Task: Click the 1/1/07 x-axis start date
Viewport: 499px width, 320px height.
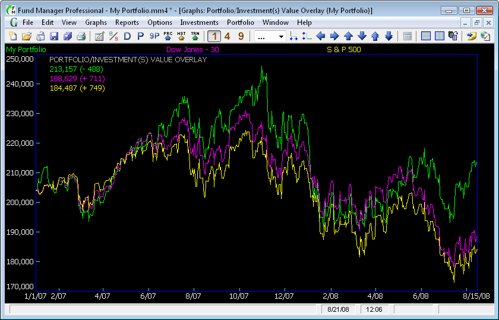Action: (36, 296)
